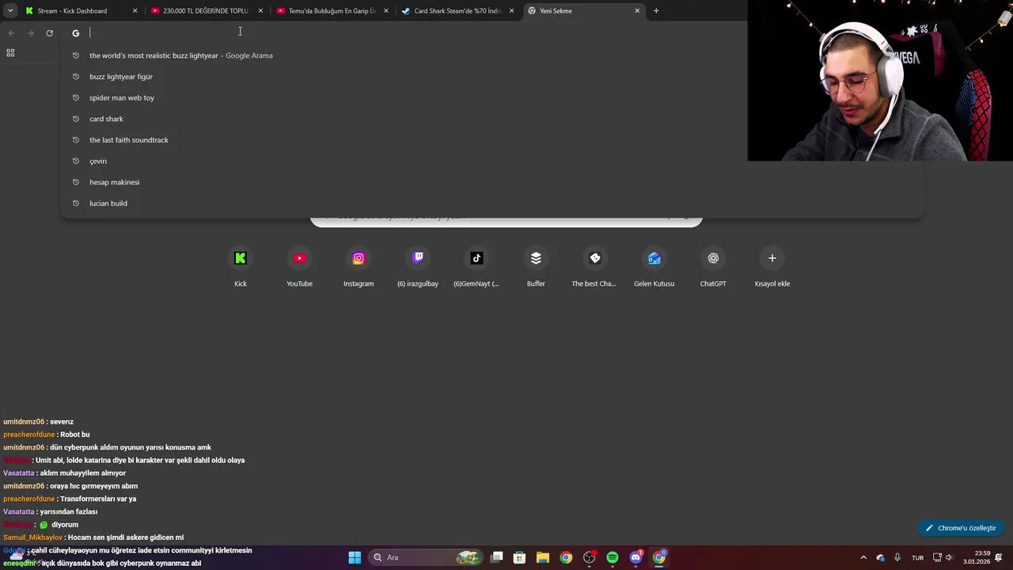
Task: Click chat username Samuil_Mikhaylov
Action: tap(32, 538)
